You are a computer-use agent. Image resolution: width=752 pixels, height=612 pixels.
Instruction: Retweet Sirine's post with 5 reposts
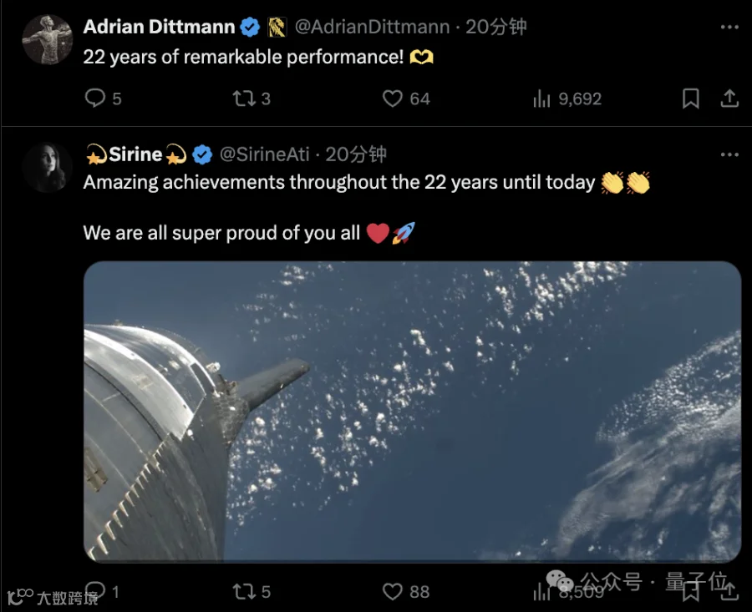coord(244,592)
